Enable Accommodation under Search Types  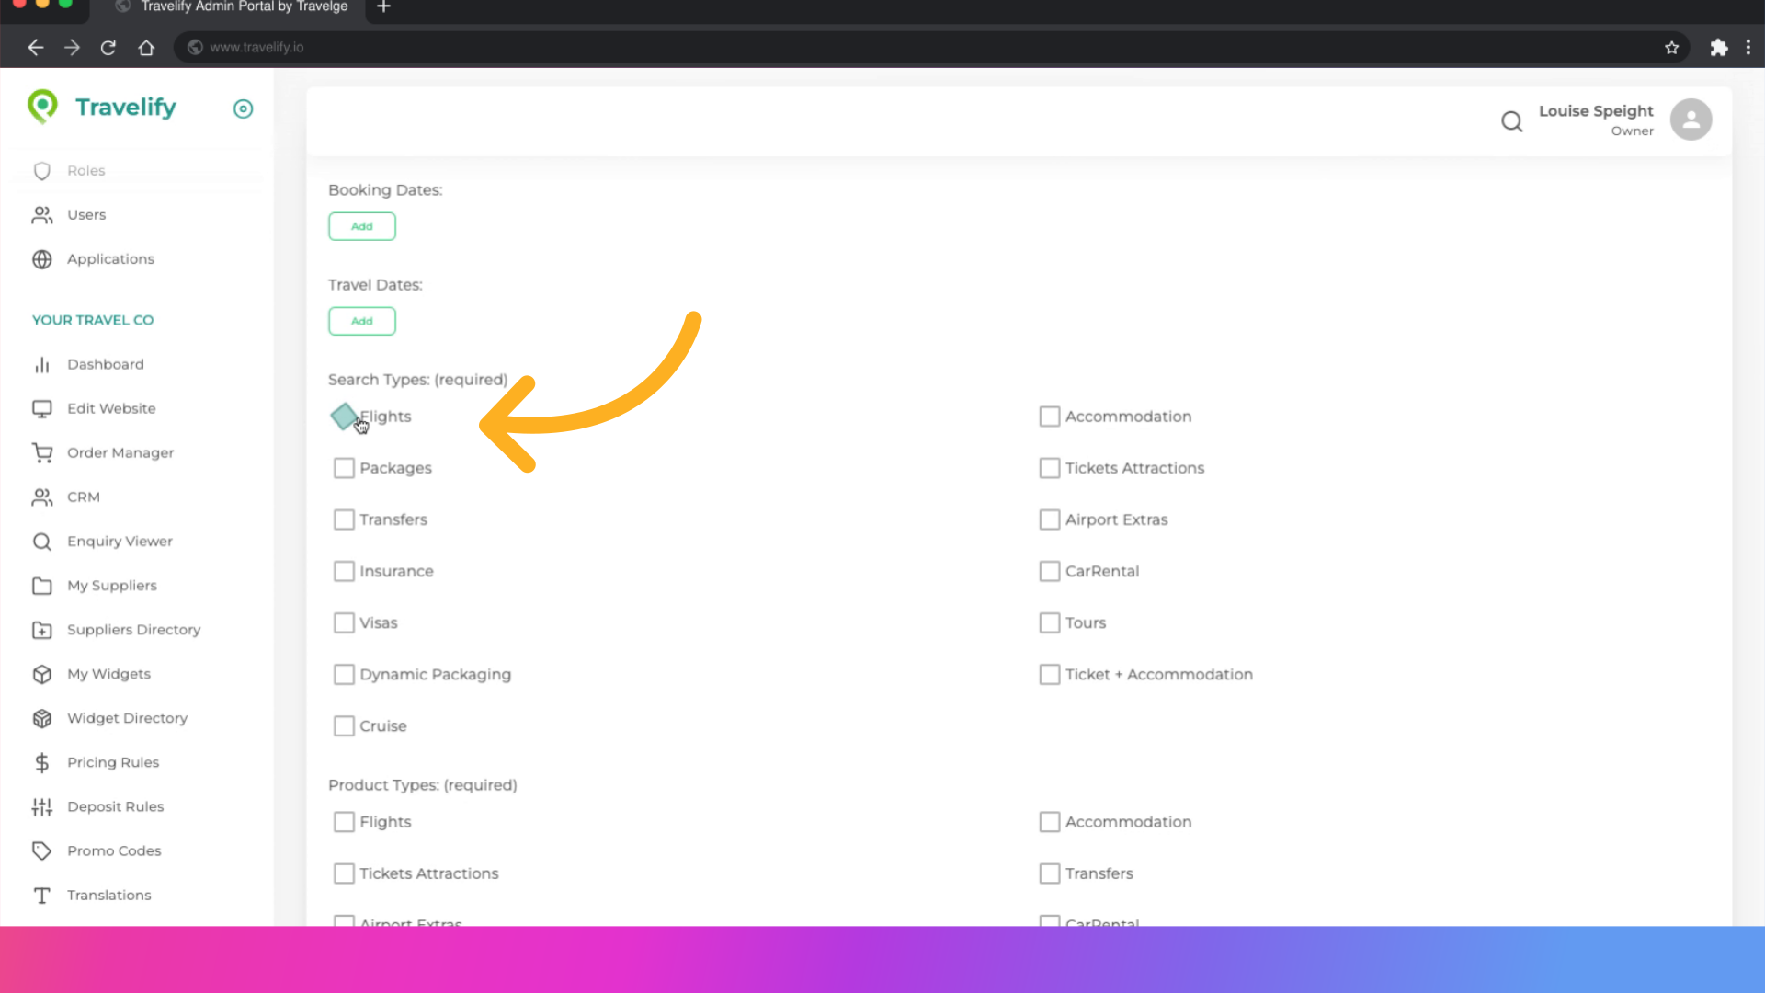click(1049, 417)
